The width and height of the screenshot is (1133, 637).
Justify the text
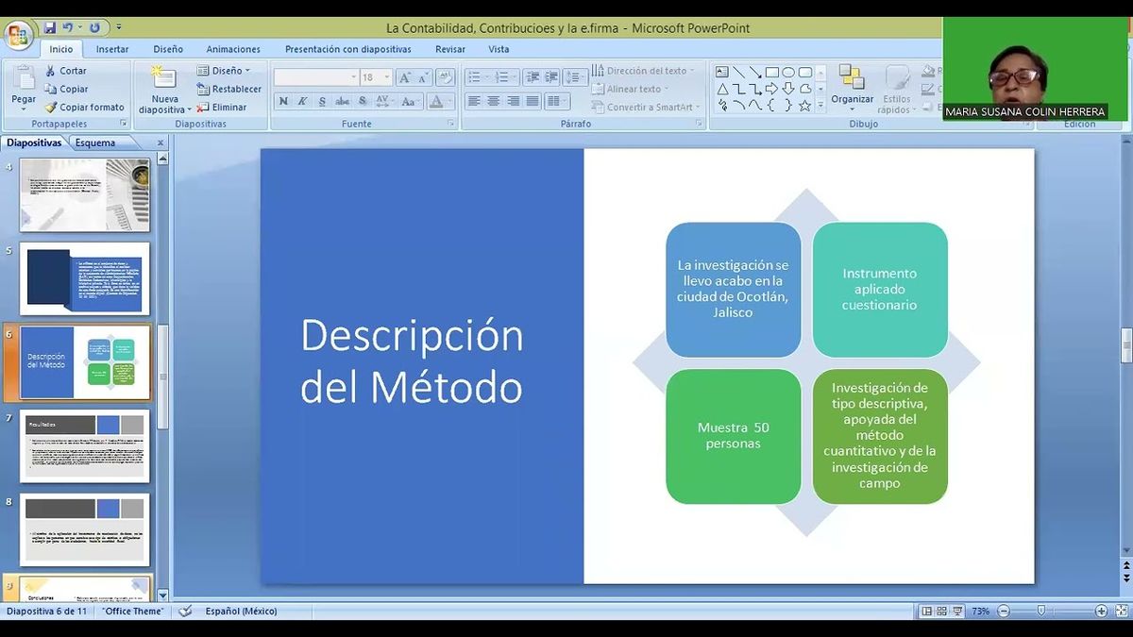pos(533,101)
